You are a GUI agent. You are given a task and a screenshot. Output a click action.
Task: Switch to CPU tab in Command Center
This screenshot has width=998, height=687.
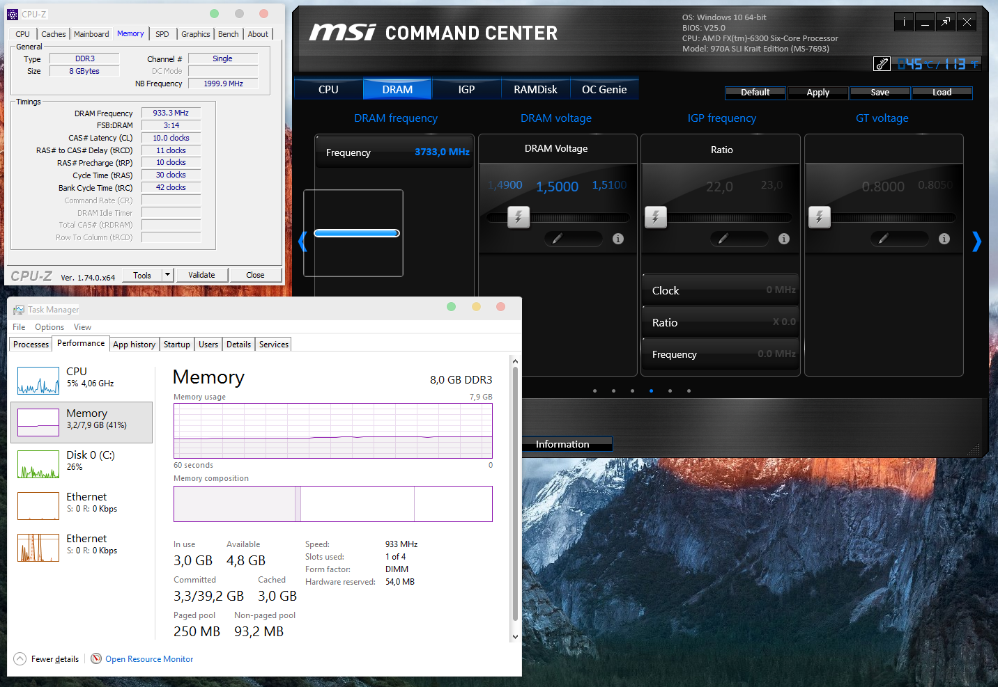pos(329,90)
